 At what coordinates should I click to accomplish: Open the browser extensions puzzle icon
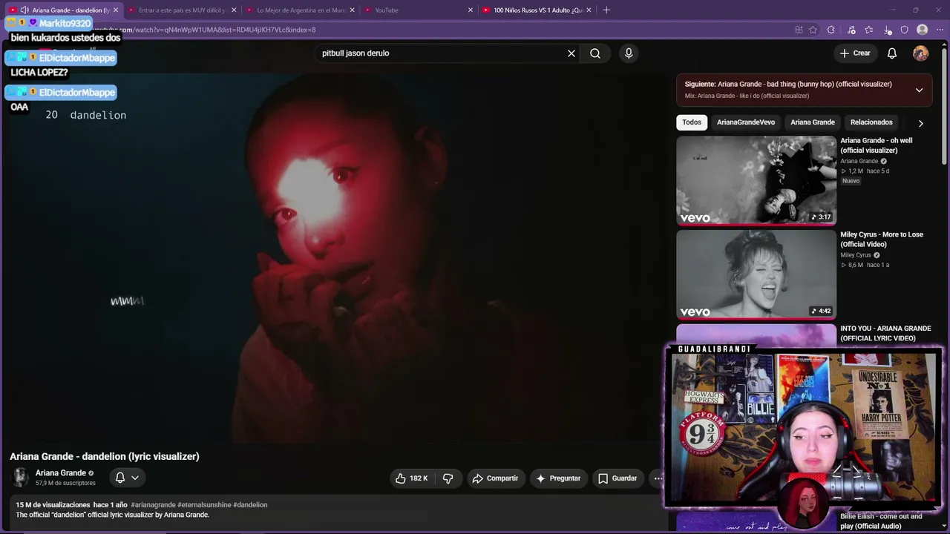(x=831, y=30)
